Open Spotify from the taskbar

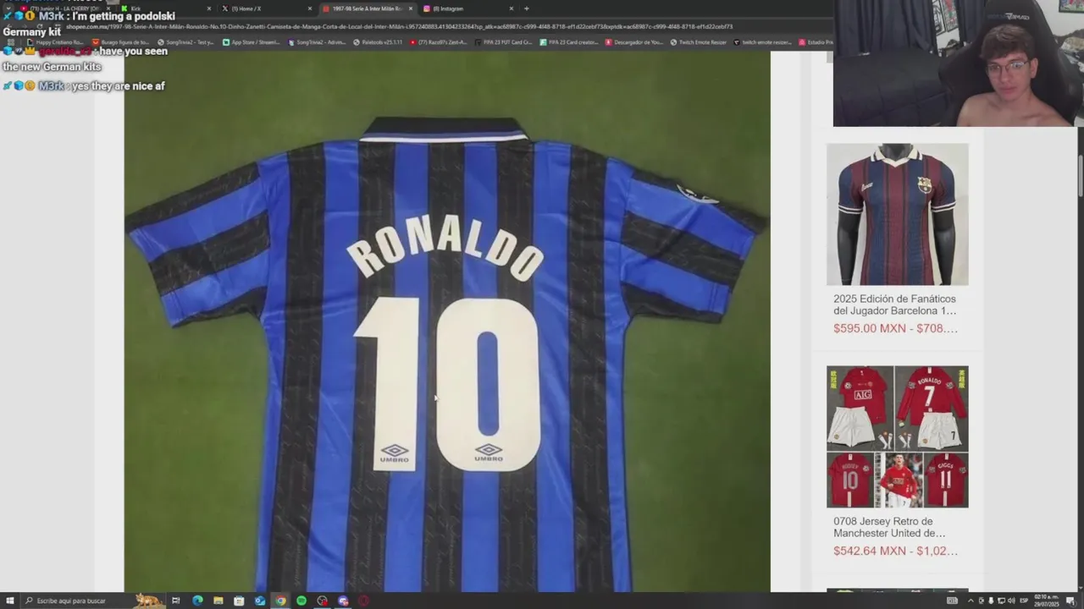coord(301,601)
